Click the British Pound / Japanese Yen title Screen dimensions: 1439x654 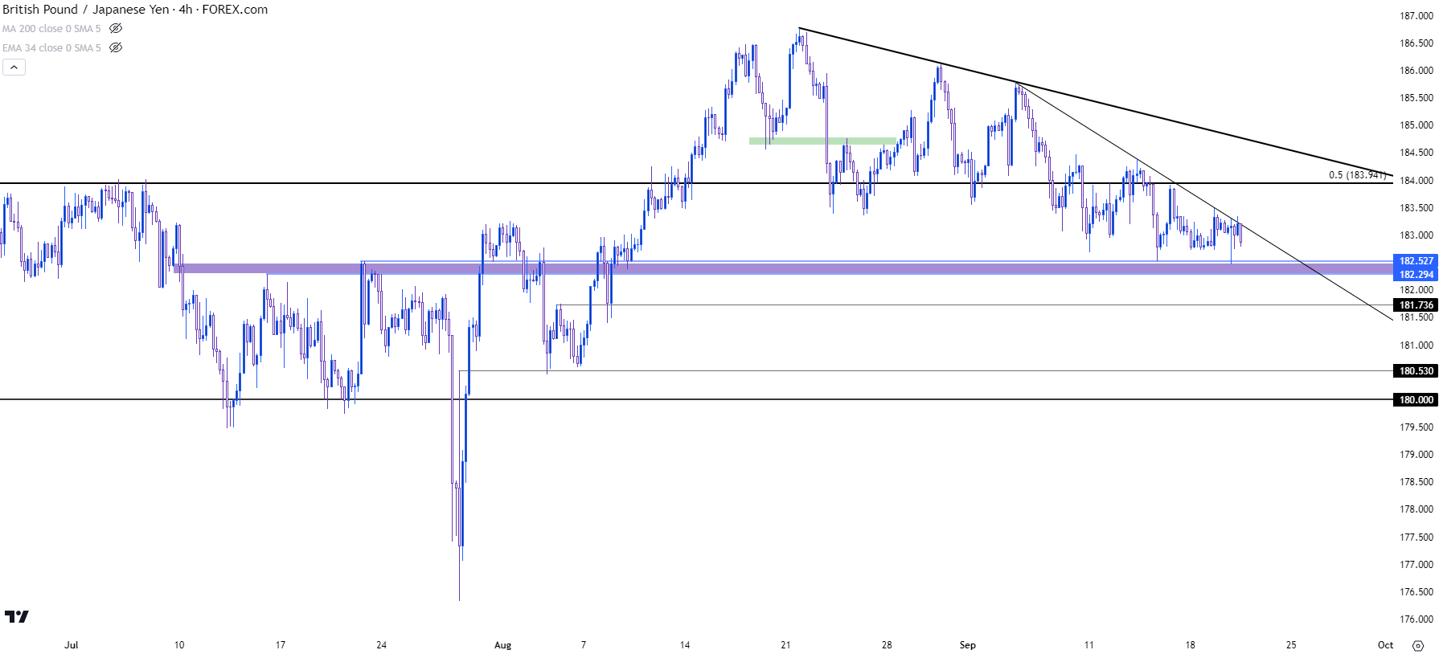pyautogui.click(x=86, y=10)
